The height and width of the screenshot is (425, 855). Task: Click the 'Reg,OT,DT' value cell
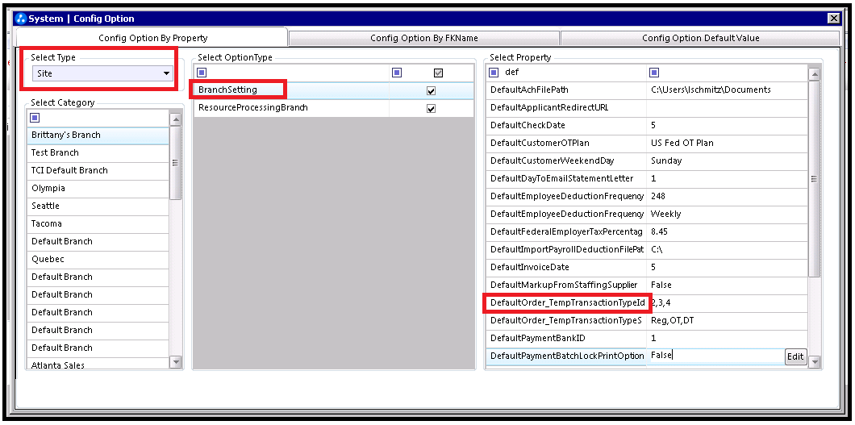(727, 321)
